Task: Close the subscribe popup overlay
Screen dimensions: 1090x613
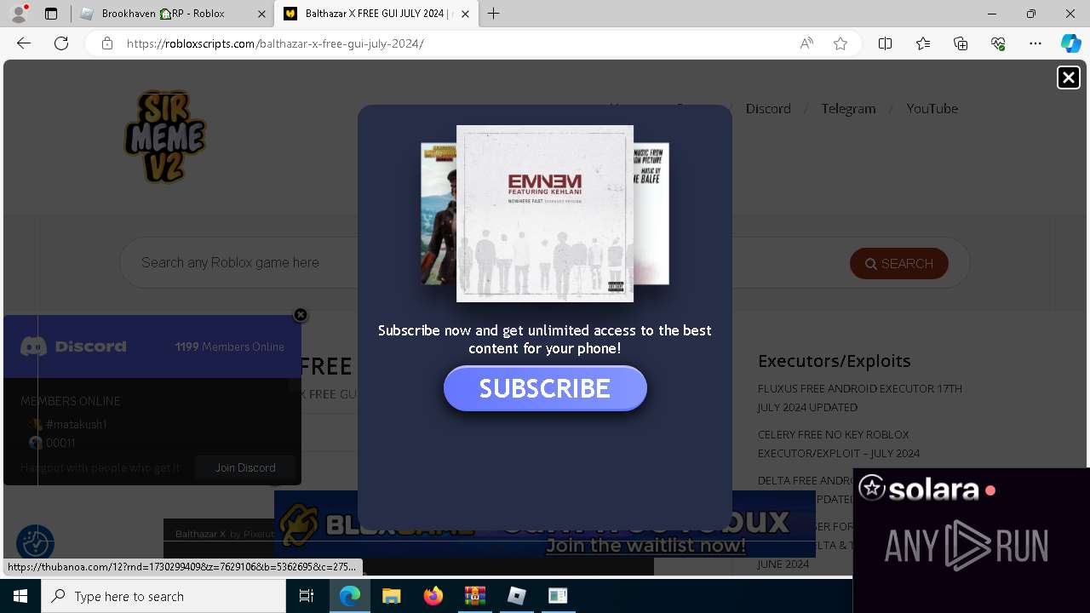Action: [x=1068, y=77]
